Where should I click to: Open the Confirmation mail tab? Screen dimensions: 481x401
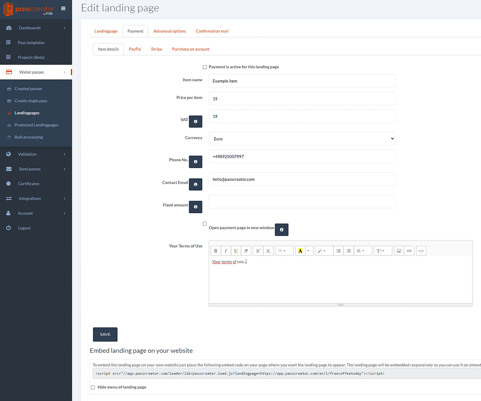pos(212,31)
